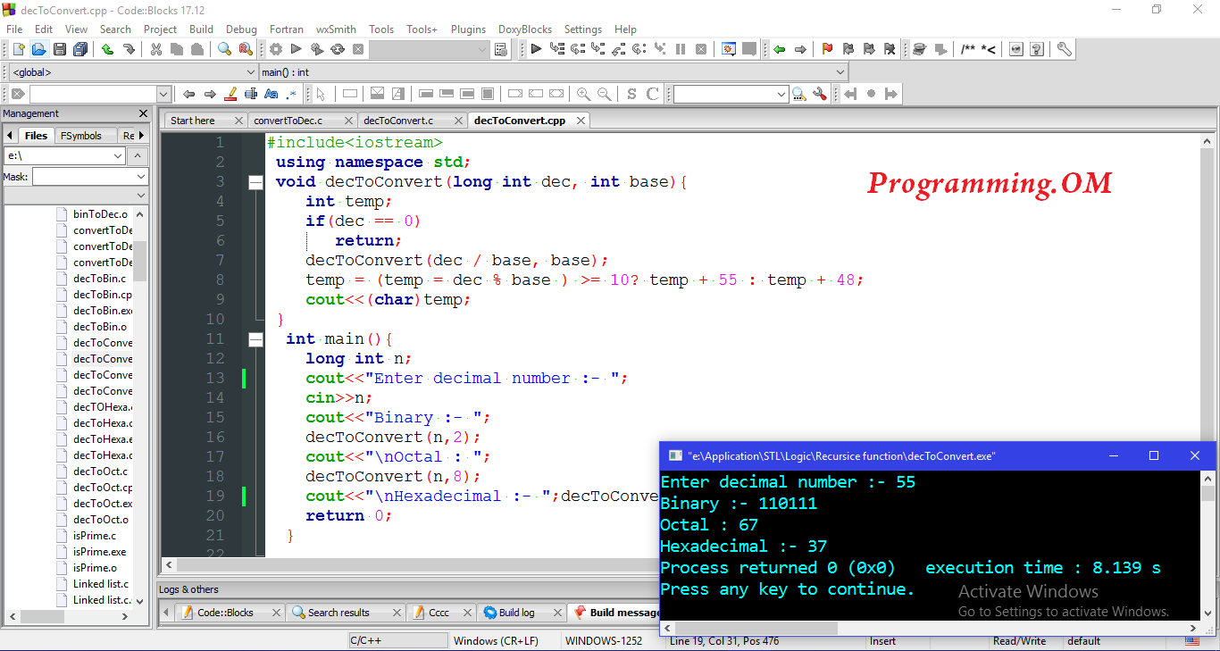Start the debugger with the red play icon
The height and width of the screenshot is (651, 1220).
click(x=537, y=49)
